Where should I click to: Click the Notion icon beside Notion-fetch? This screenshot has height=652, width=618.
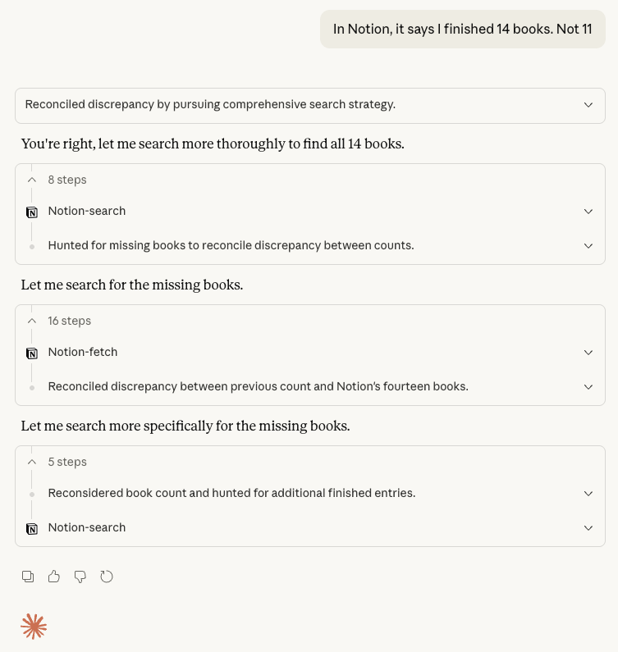click(32, 353)
